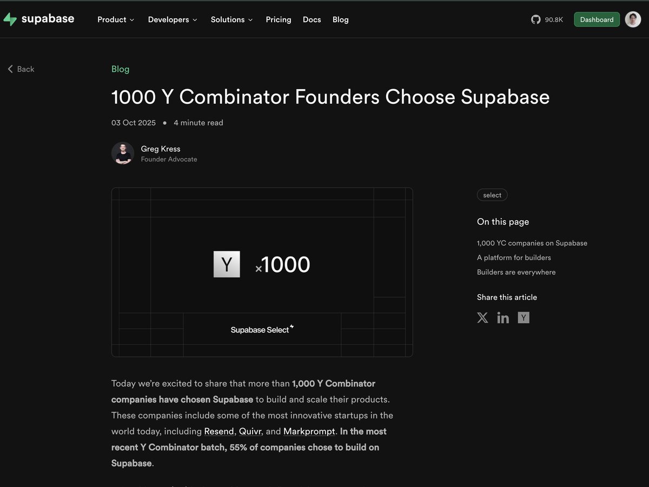Click the 4 minute read text
The image size is (649, 487).
[x=198, y=123]
